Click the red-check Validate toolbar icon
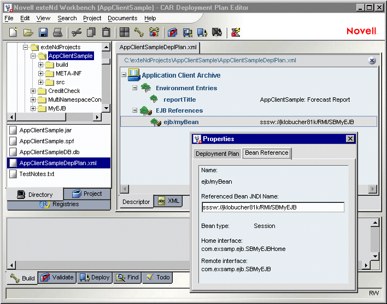 [173, 32]
